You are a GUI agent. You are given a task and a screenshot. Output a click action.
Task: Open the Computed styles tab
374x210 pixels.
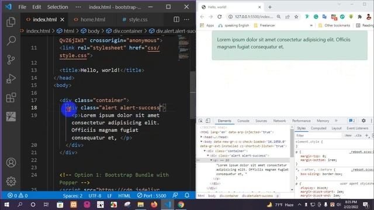pyautogui.click(x=318, y=128)
